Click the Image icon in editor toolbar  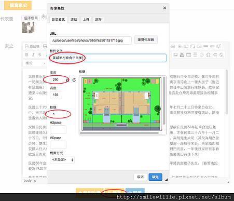(175, 55)
